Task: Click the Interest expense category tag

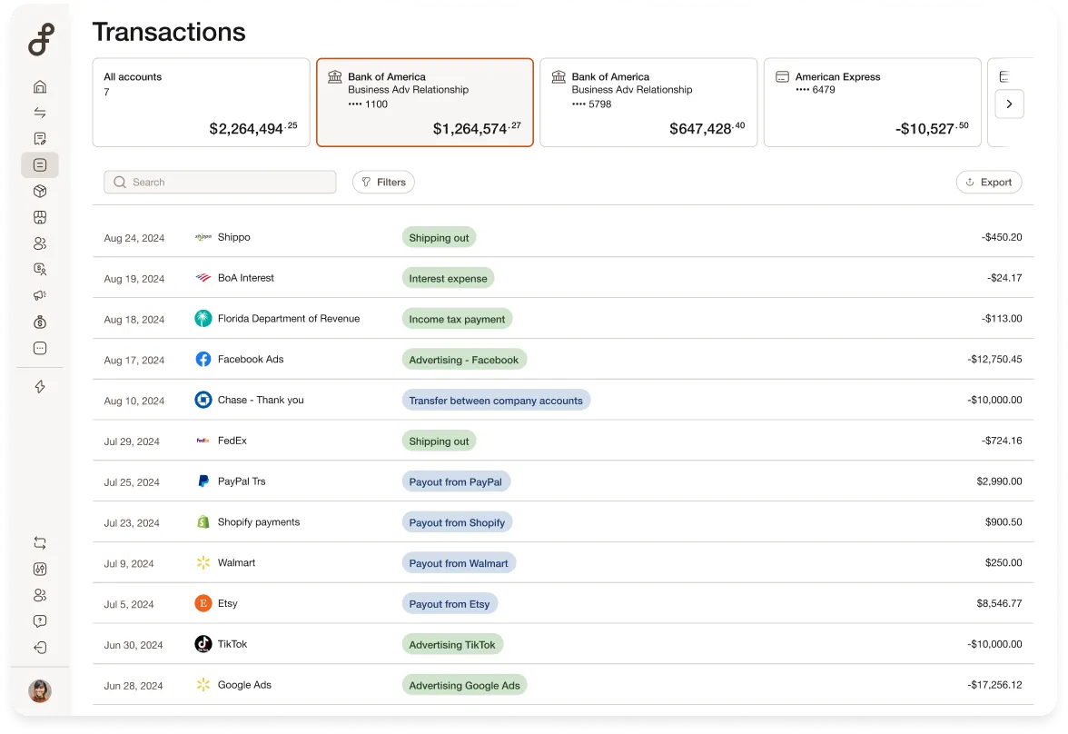Action: pyautogui.click(x=449, y=278)
